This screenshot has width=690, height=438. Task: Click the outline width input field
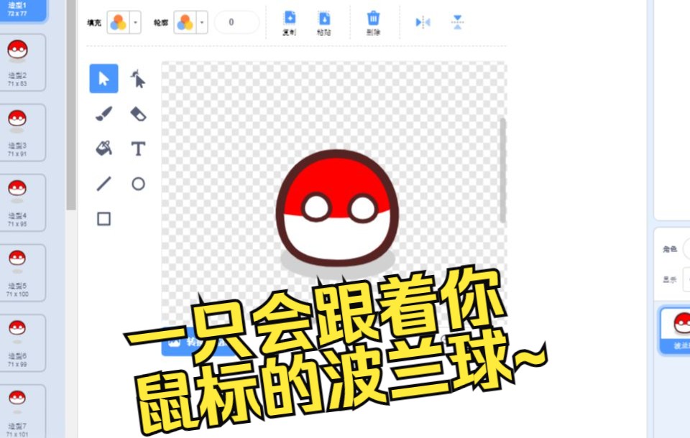click(x=236, y=22)
